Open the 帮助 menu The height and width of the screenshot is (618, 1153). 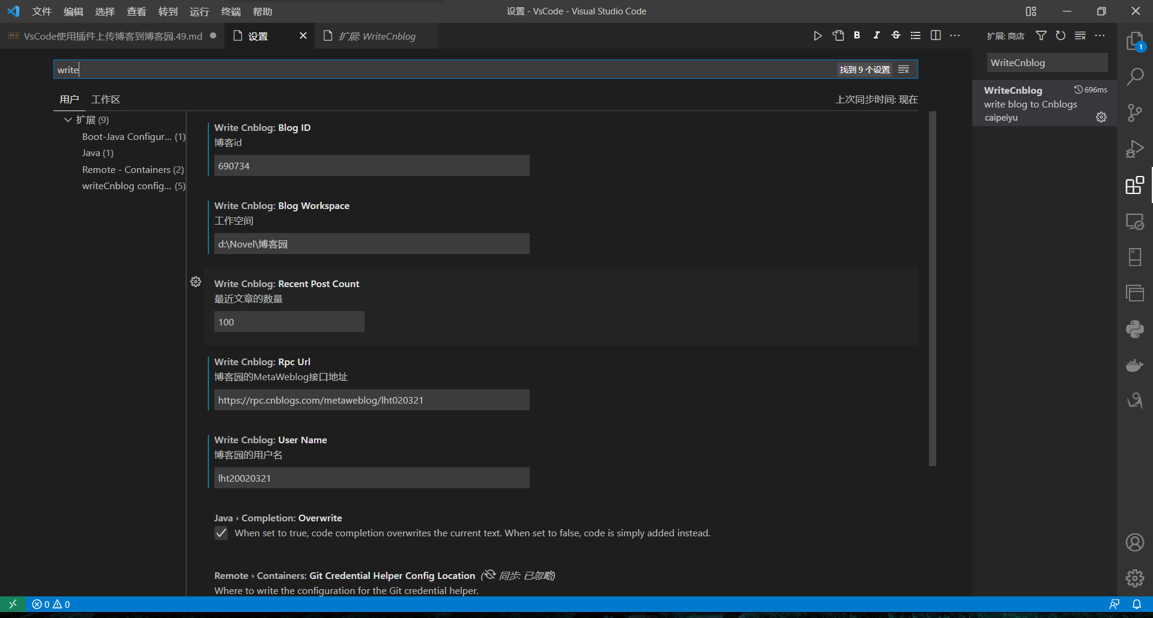[262, 11]
